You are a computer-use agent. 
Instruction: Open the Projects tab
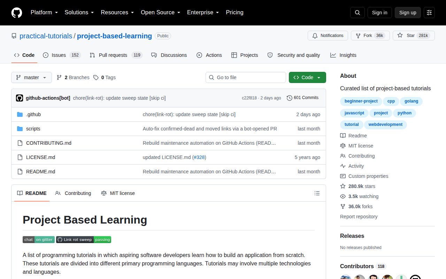point(245,55)
